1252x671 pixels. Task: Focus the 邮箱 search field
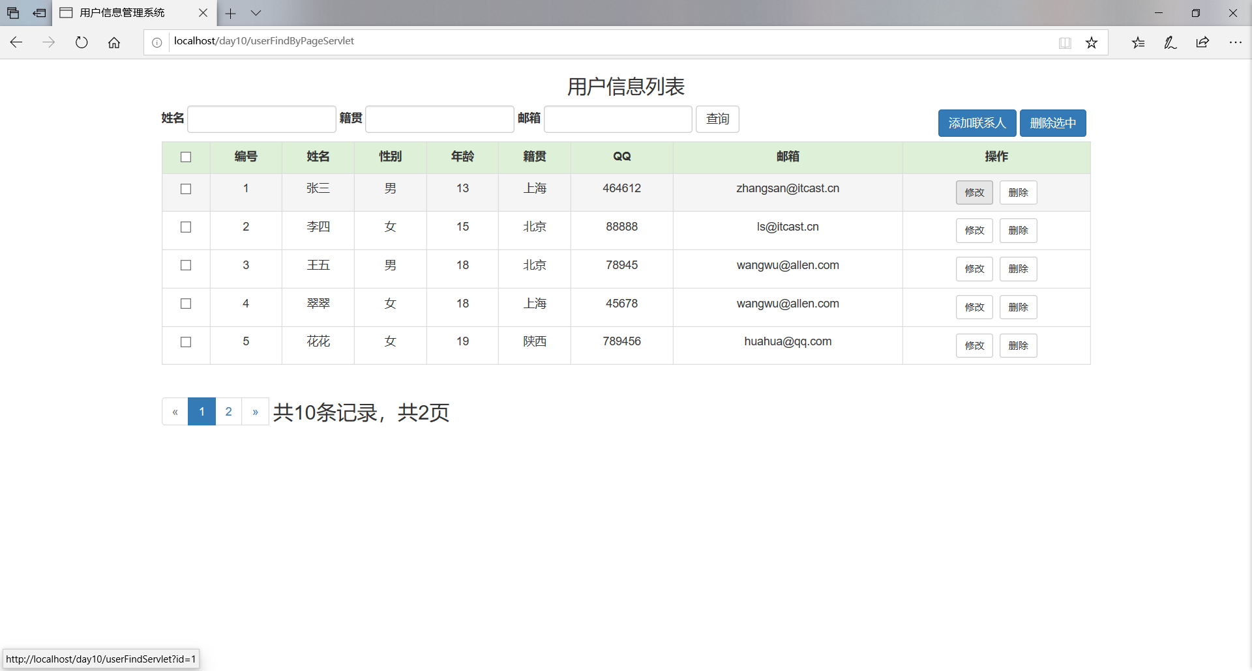pos(618,119)
